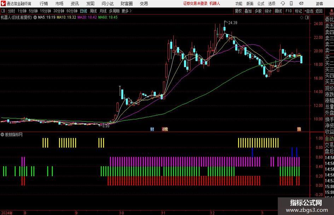Open the 问小达 menu

pos(108,4)
